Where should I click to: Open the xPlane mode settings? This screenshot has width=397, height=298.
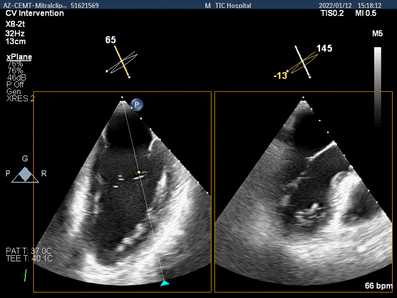(19, 57)
